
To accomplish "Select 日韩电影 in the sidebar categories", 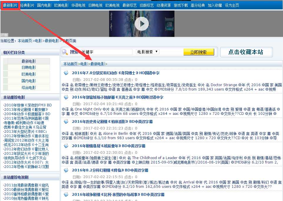I will coord(29,67).
